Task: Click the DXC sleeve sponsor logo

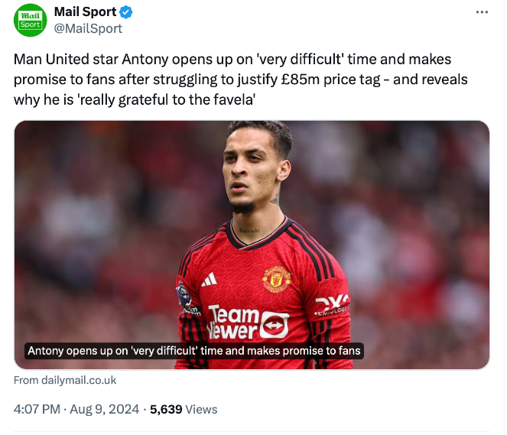Action: pyautogui.click(x=332, y=304)
